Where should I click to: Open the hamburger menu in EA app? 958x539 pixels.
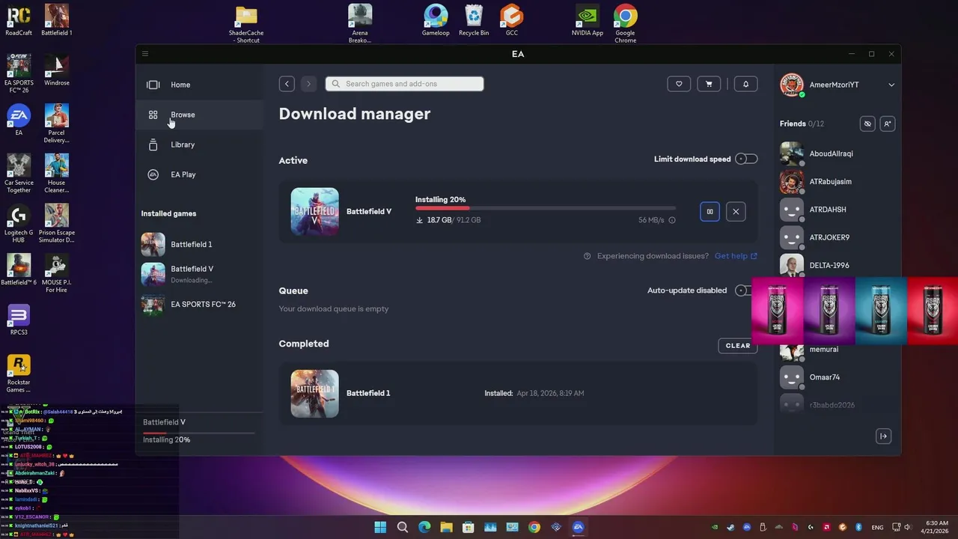[145, 54]
